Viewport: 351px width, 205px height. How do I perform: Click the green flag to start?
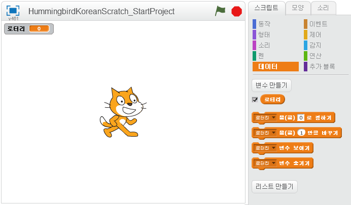click(220, 11)
